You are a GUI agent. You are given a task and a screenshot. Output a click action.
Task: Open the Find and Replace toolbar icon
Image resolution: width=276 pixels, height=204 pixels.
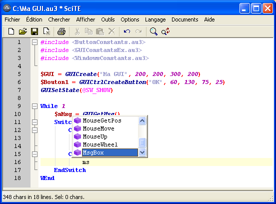click(165, 31)
